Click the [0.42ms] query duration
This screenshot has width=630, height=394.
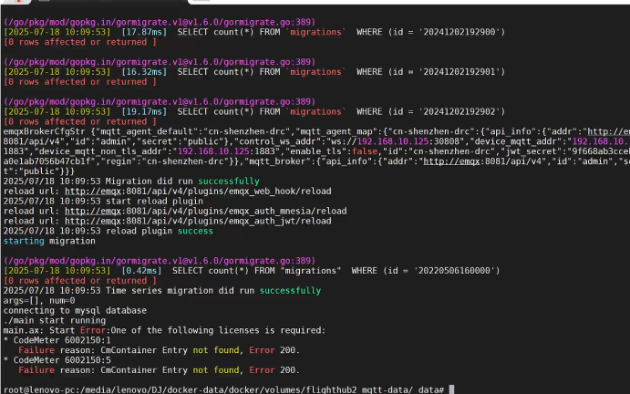141,271
